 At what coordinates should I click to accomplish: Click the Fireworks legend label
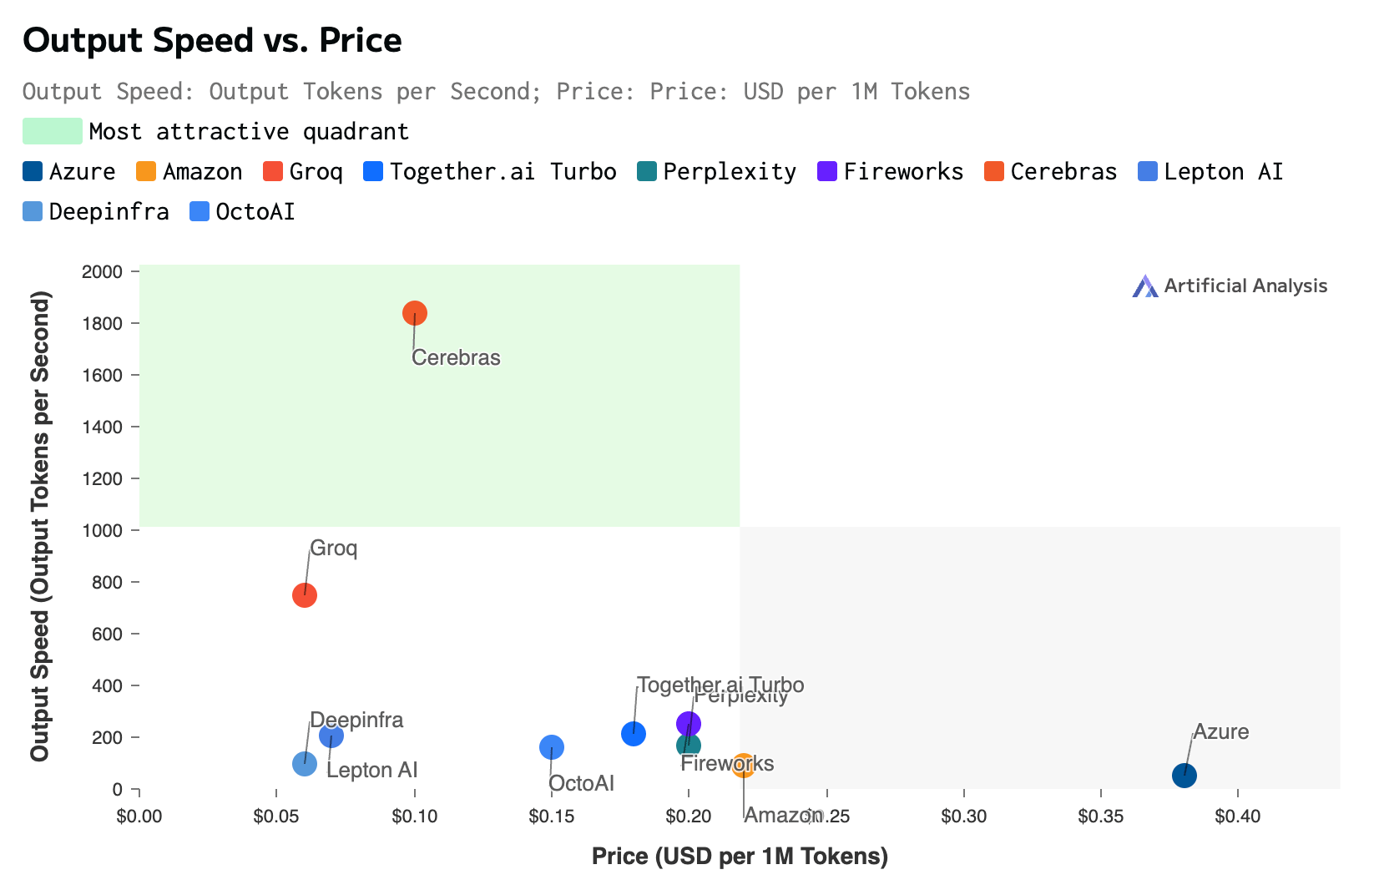(x=904, y=172)
